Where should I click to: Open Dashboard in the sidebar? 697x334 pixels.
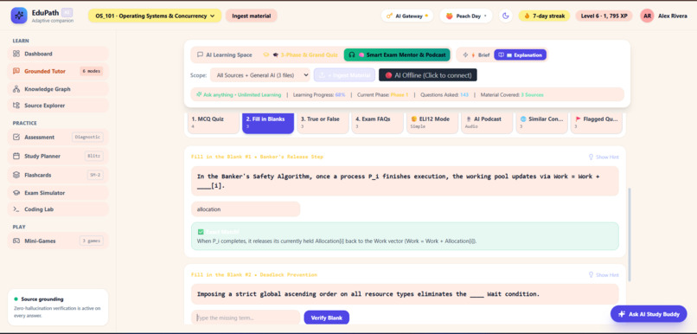point(58,54)
